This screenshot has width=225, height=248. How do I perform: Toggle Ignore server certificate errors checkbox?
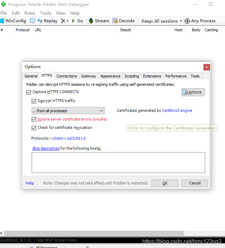34,119
